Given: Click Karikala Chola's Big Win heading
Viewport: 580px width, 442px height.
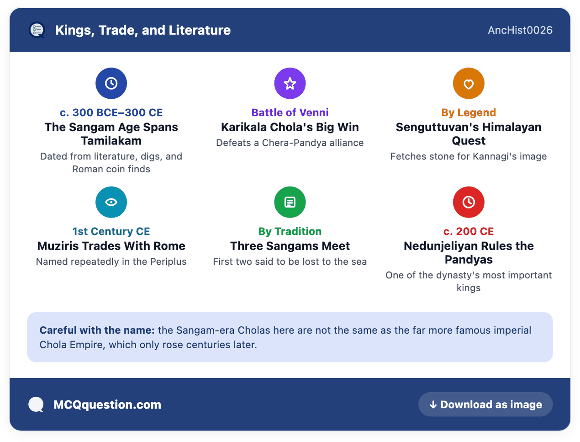Looking at the screenshot, I should pos(290,127).
